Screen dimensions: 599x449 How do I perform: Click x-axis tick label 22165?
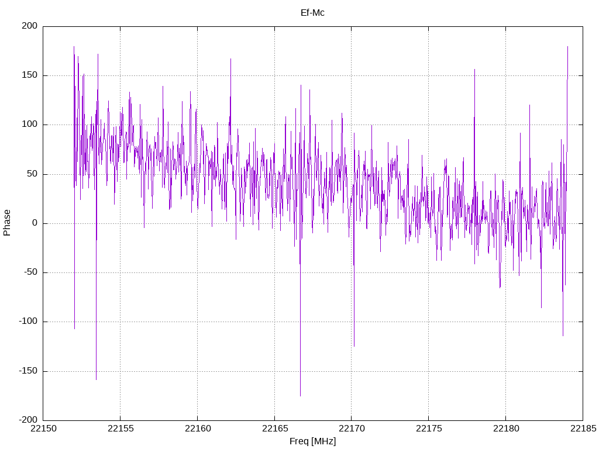coord(275,429)
